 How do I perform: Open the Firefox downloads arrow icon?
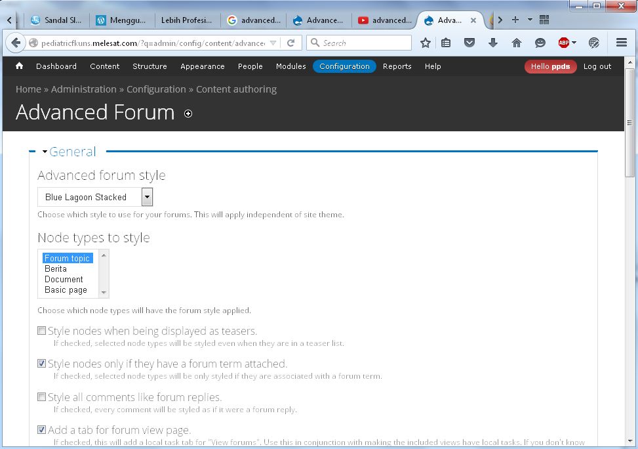[493, 43]
